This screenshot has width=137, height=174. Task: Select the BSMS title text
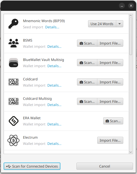28,40
